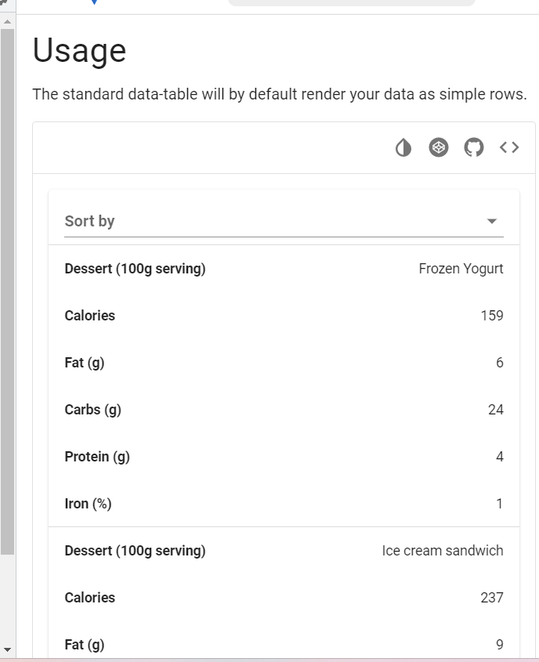Click the scrollbar down arrow
Image resolution: width=539 pixels, height=662 pixels.
pyautogui.click(x=8, y=650)
